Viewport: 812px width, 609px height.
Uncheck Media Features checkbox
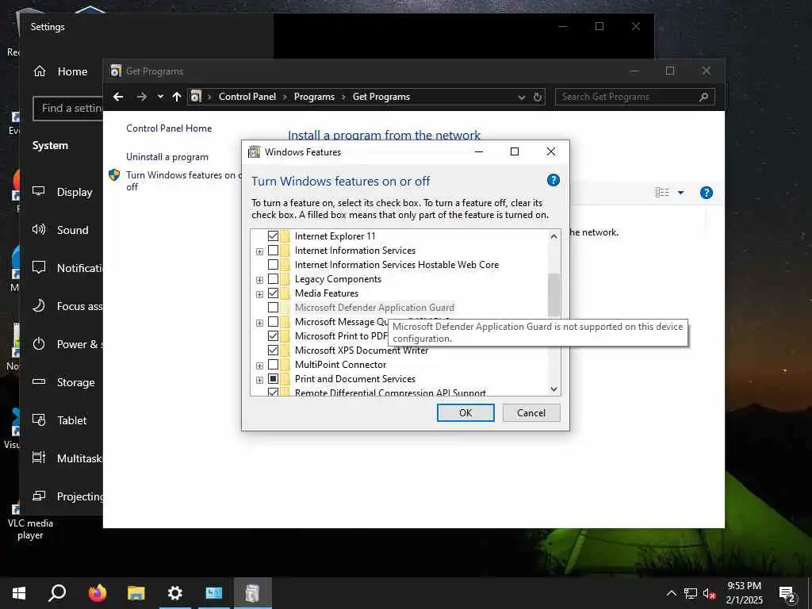point(273,293)
